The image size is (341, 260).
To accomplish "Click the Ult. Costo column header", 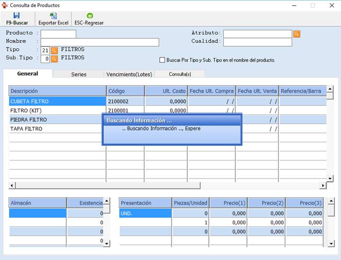I will [166, 91].
